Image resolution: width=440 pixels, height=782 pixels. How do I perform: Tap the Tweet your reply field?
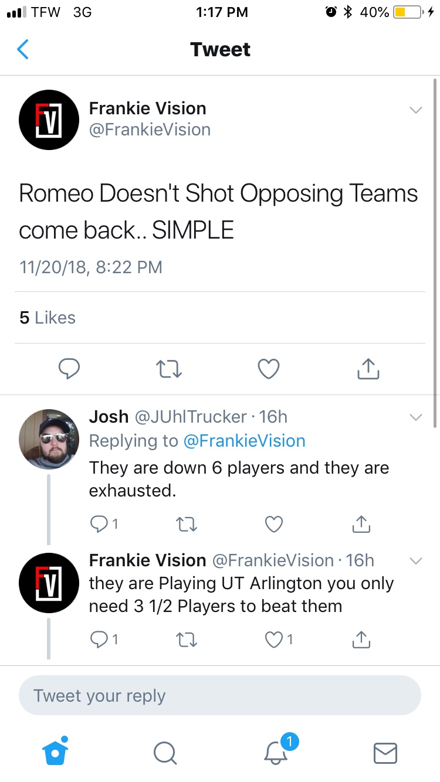pyautogui.click(x=220, y=696)
